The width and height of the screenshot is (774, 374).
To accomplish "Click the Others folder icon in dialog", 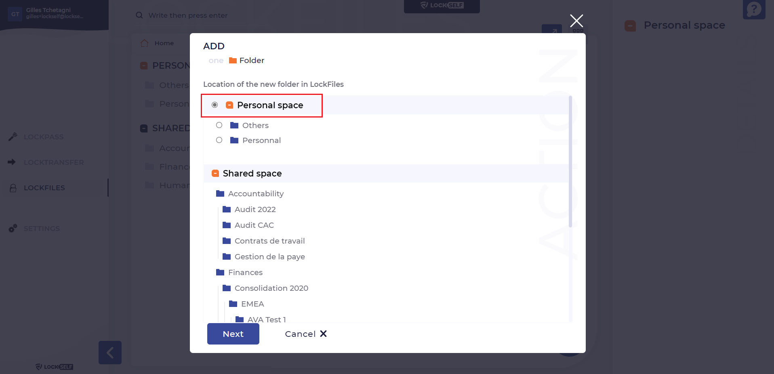I will [234, 125].
